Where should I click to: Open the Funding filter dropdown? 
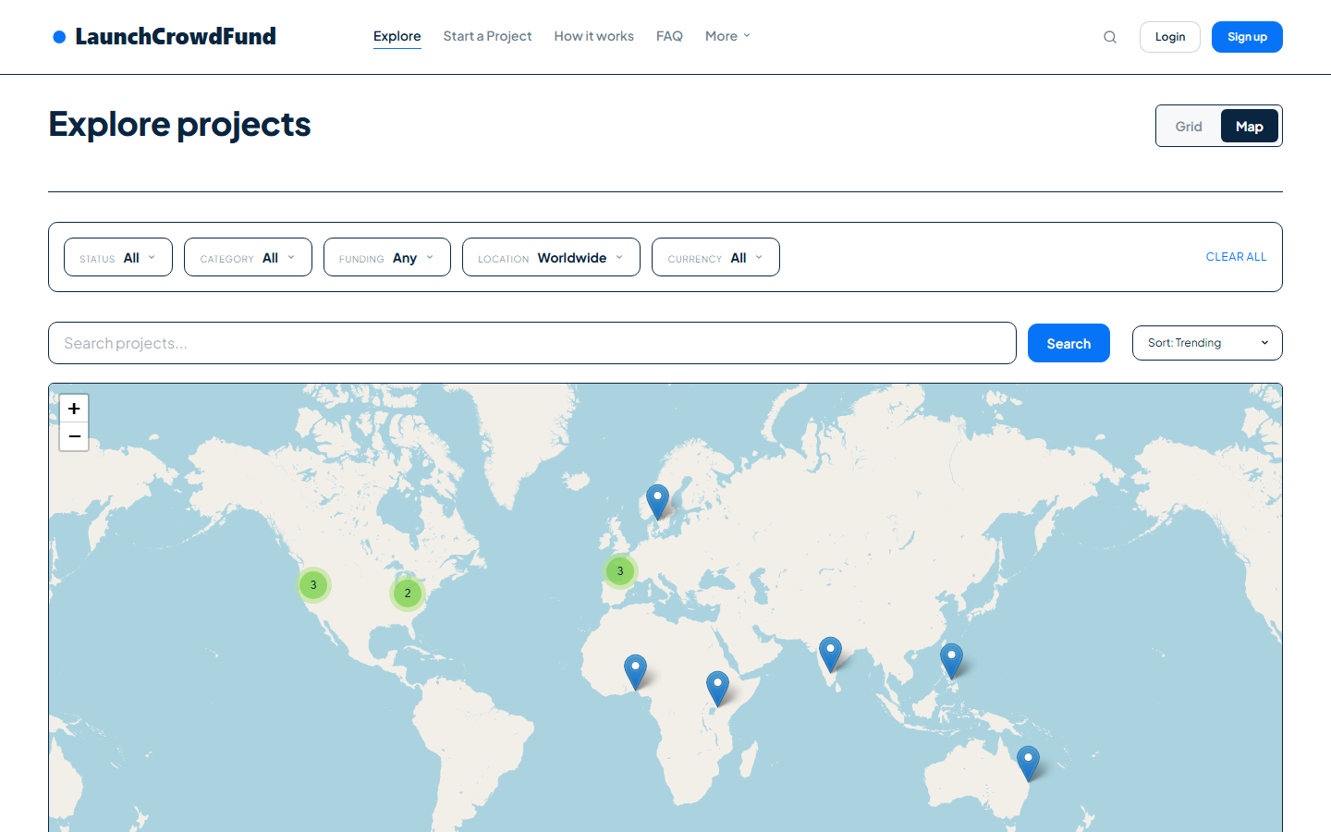pyautogui.click(x=387, y=257)
